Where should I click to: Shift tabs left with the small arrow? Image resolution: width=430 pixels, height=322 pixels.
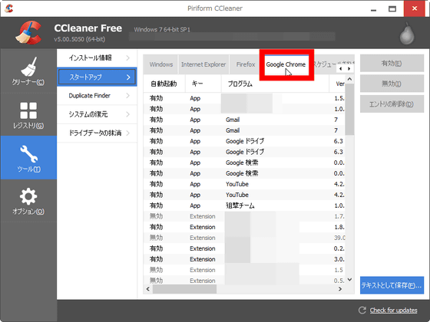(341, 69)
